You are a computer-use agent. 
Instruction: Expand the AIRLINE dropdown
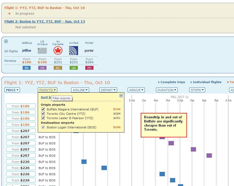[80, 90]
